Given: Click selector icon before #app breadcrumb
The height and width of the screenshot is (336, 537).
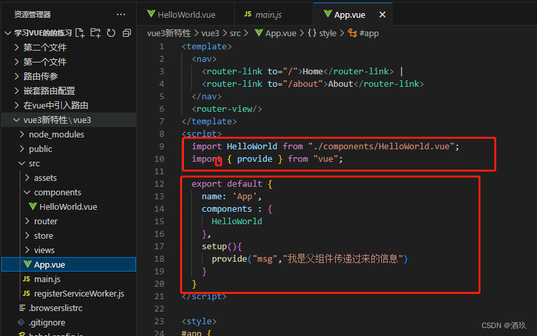Looking at the screenshot, I should tap(352, 33).
